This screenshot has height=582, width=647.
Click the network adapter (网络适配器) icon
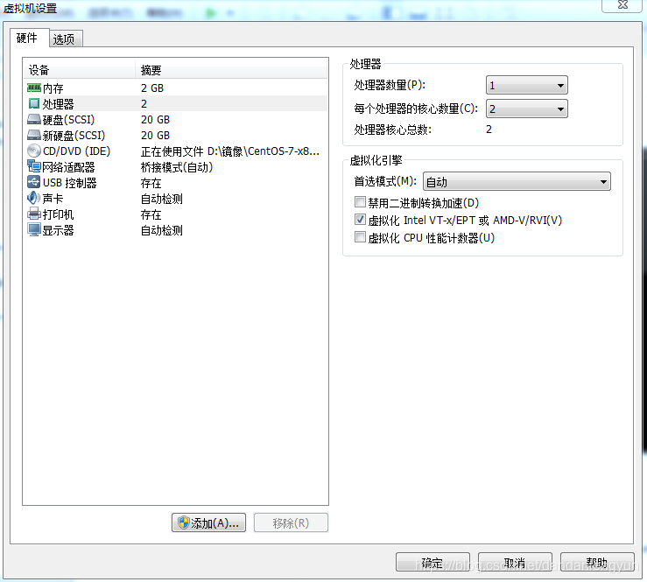(x=34, y=166)
